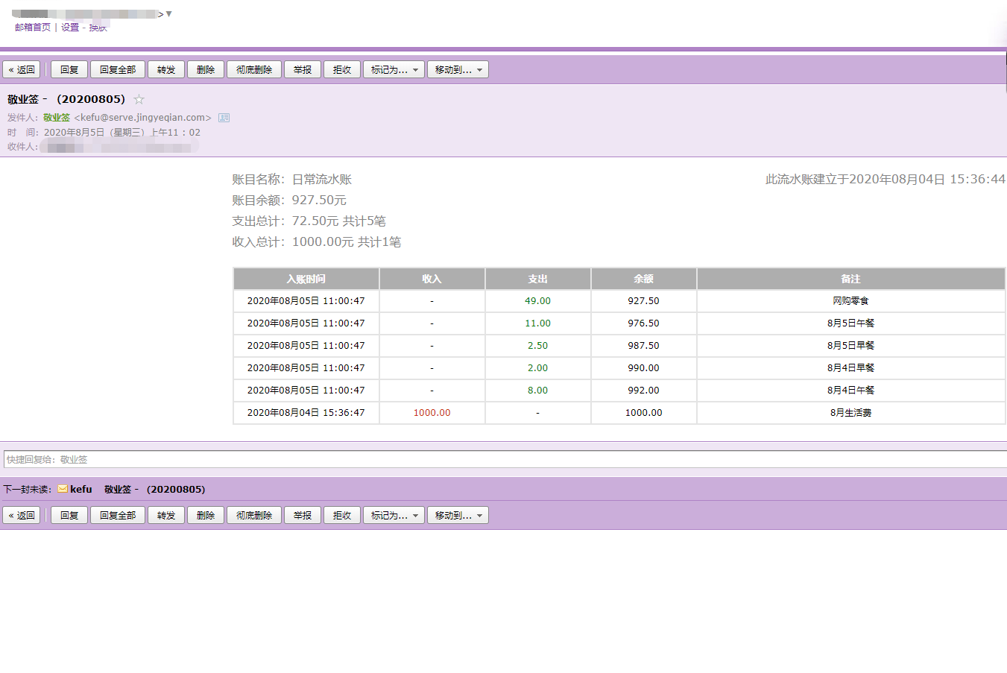Screen dimensions: 1007x673
Task: Click 回复 in toolbar below the message
Action: coord(69,515)
